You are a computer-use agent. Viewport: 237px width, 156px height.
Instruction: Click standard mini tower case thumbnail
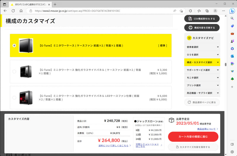(26, 46)
